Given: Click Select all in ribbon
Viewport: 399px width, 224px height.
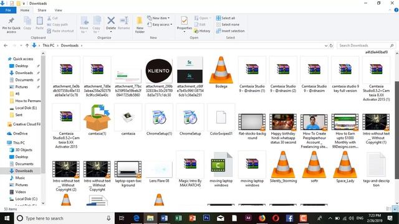Looking at the screenshot, I should (x=226, y=18).
